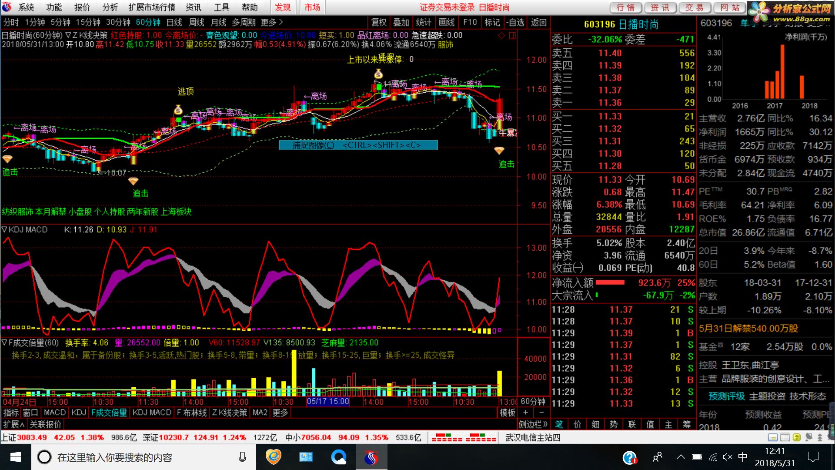
Task: Click the taskbar microphone icon
Action: (242, 457)
